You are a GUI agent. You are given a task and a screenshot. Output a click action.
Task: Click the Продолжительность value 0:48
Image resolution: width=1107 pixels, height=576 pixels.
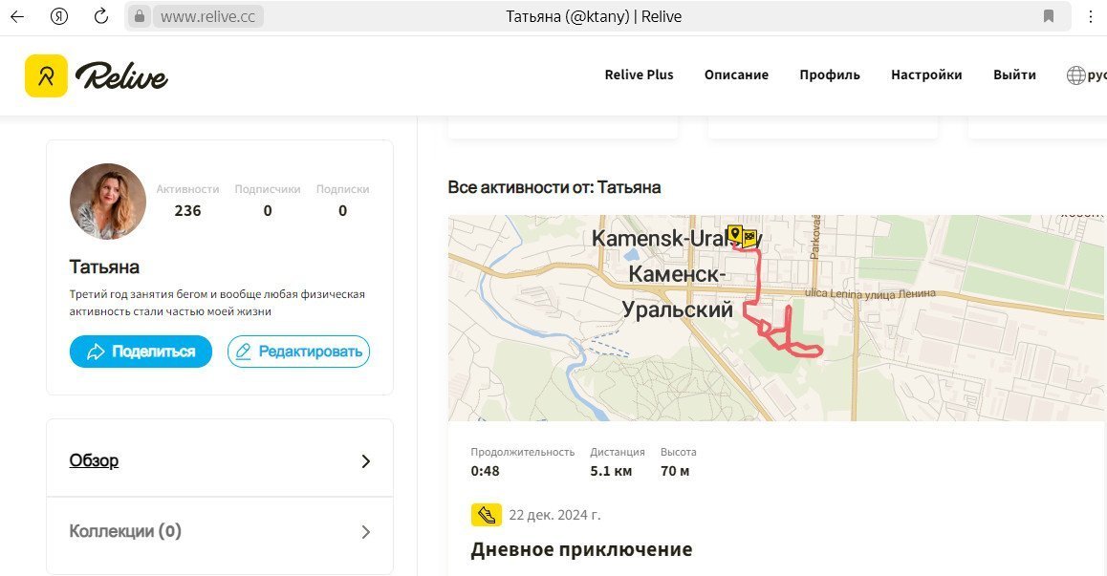(485, 471)
